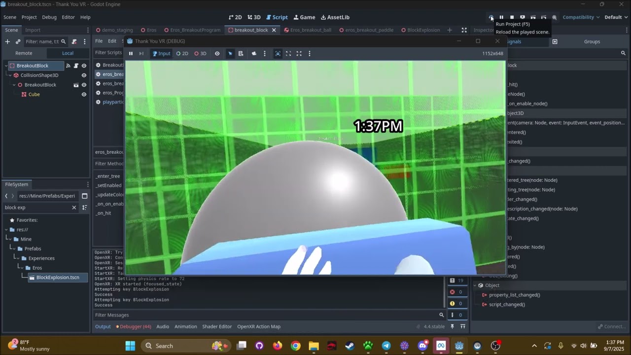
Task: Pause the game in the debug window
Action: pyautogui.click(x=131, y=54)
